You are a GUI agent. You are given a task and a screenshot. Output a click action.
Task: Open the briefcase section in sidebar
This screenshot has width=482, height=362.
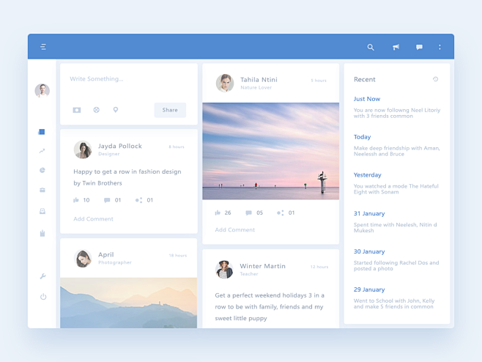42,191
